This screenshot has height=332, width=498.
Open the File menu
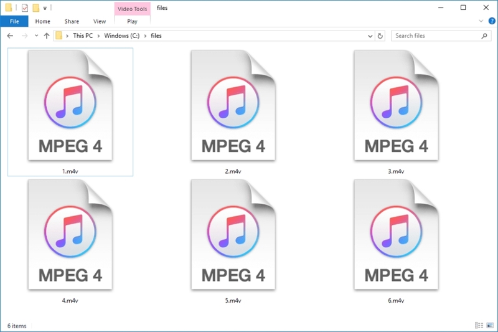tap(13, 21)
